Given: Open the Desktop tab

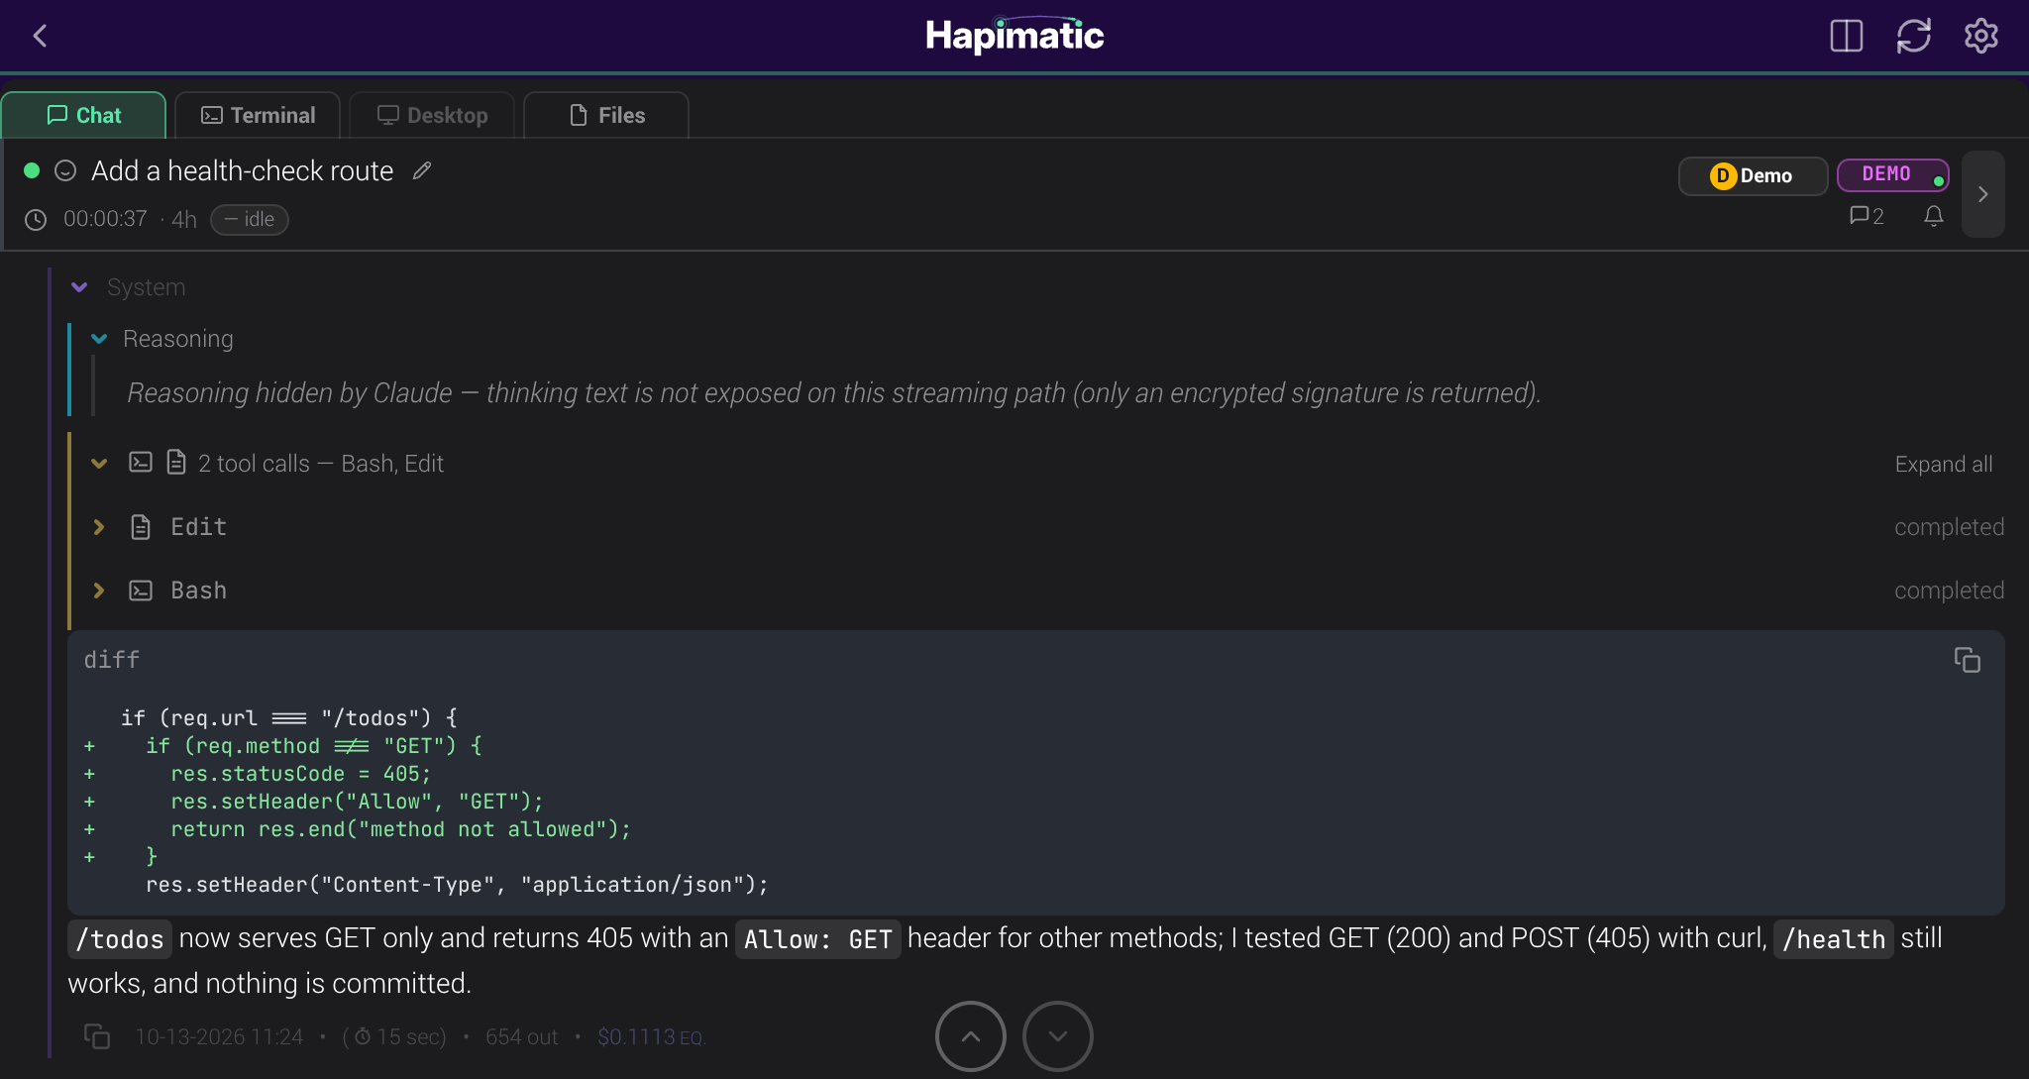Looking at the screenshot, I should pyautogui.click(x=432, y=115).
